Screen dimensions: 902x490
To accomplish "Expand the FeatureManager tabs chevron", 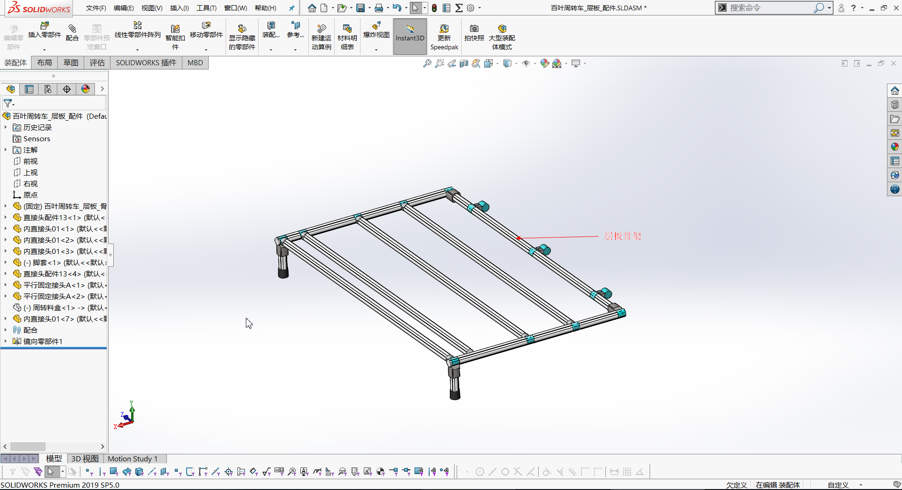I will (102, 89).
